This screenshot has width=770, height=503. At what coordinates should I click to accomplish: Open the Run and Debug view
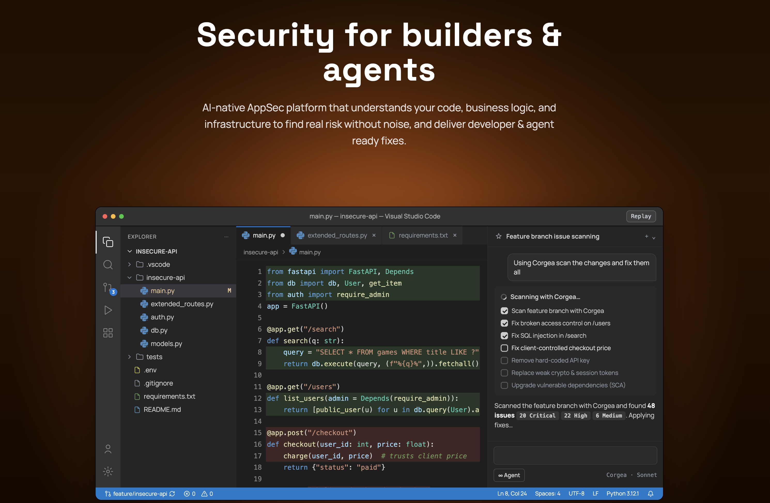point(108,310)
